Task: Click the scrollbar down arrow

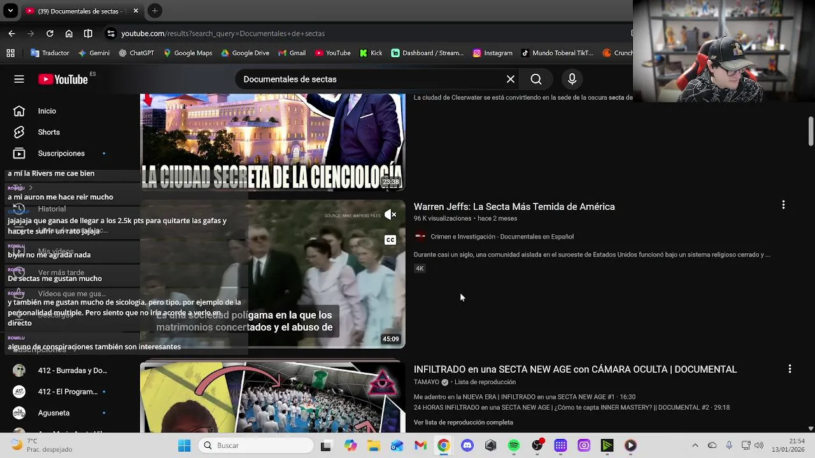Action: pyautogui.click(x=811, y=429)
